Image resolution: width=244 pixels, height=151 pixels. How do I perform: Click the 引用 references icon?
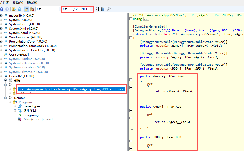click(10, 80)
